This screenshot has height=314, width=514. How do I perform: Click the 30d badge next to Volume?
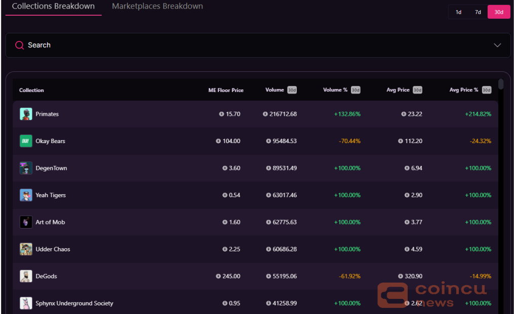tap(292, 90)
